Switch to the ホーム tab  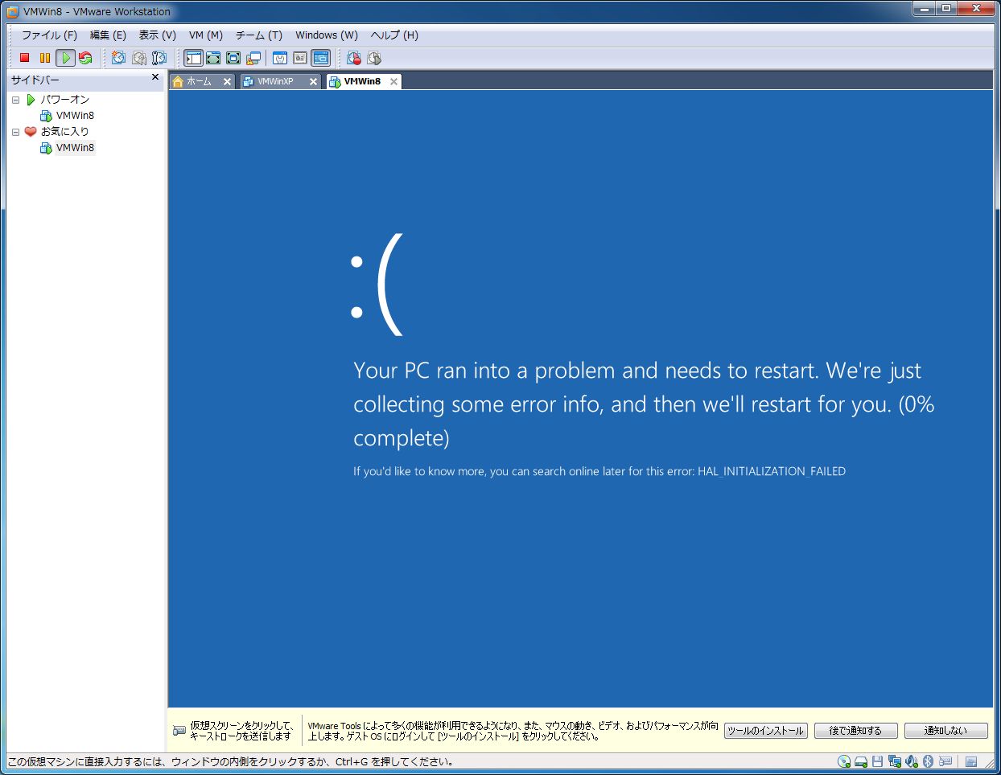202,81
